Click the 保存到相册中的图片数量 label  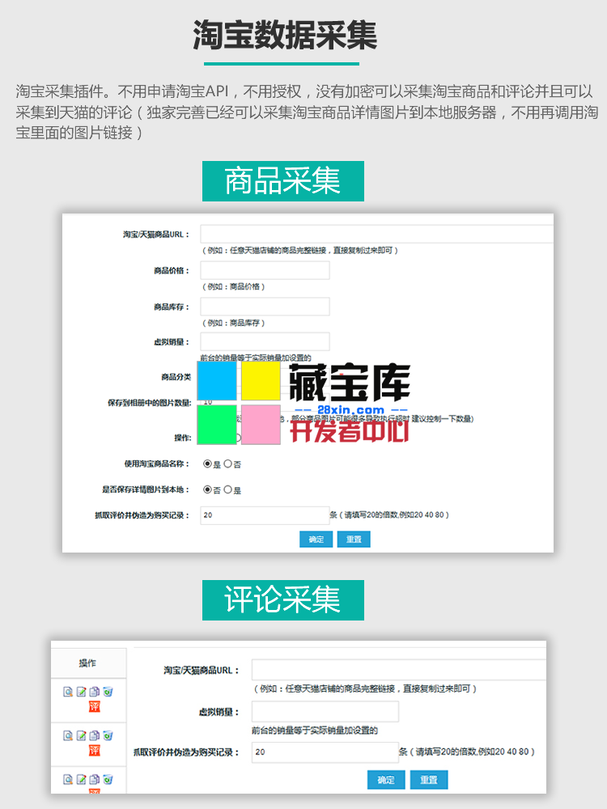[149, 403]
